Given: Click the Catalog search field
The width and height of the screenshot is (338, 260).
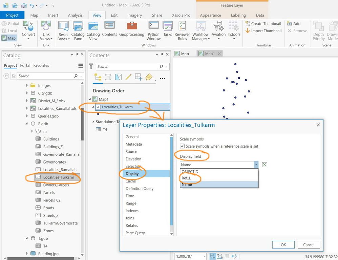Looking at the screenshot, I should [x=46, y=76].
